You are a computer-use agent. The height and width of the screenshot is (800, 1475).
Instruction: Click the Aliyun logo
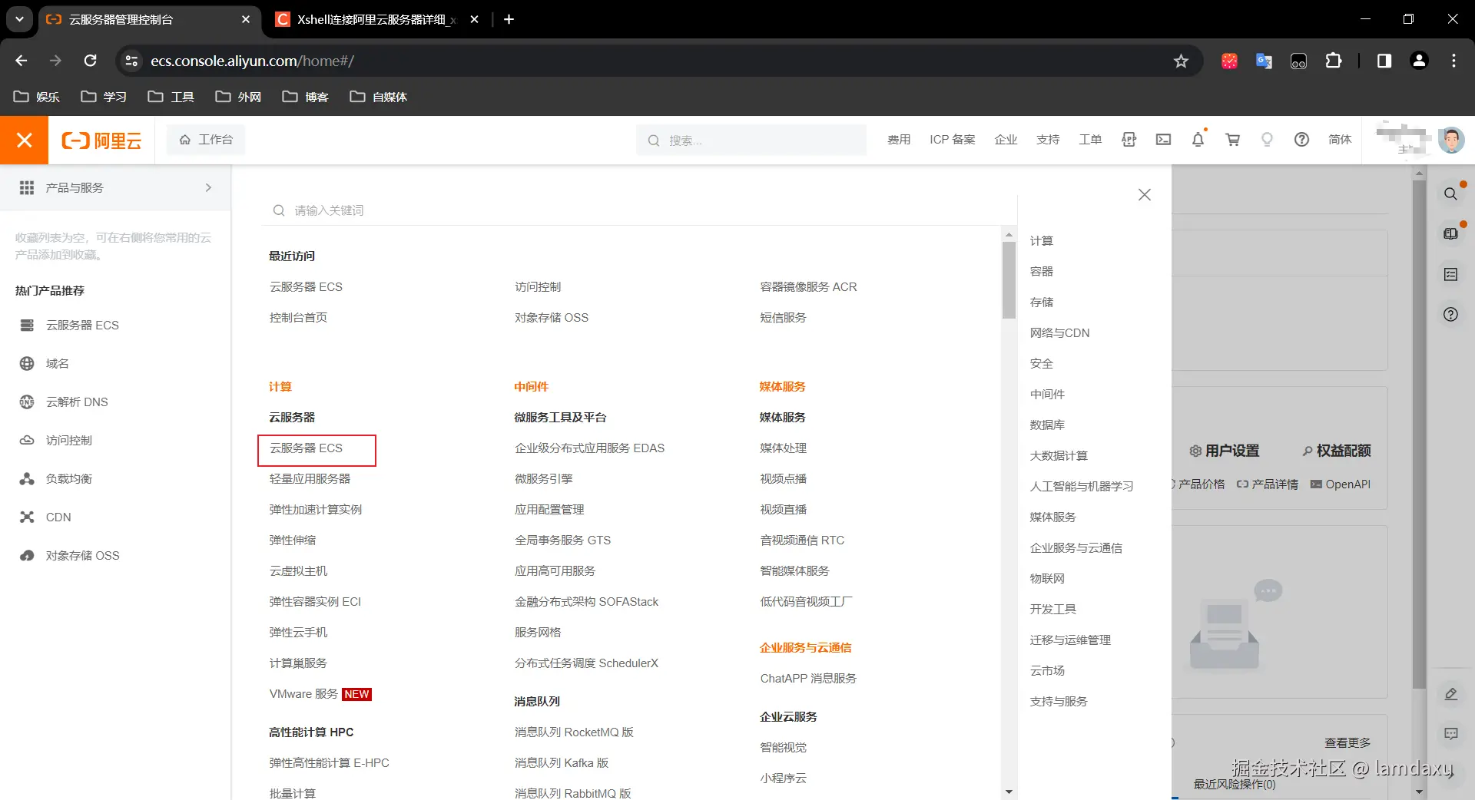tap(101, 140)
